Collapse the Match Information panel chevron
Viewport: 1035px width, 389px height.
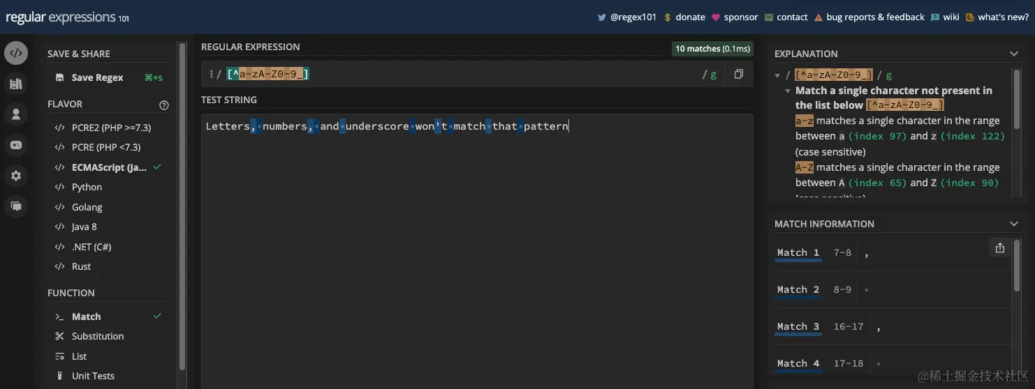coord(1014,224)
